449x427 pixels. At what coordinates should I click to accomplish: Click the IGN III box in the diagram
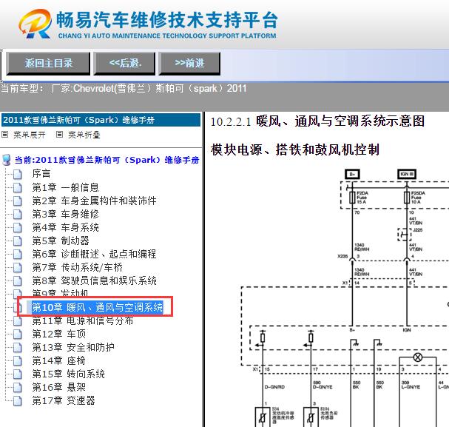coord(407,174)
